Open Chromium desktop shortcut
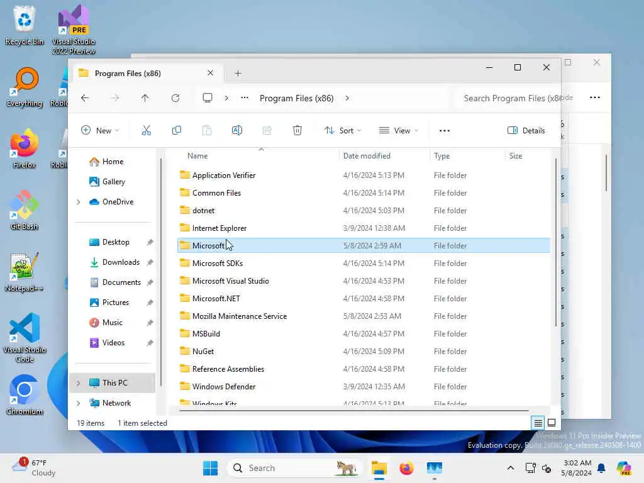The width and height of the screenshot is (644, 483). 25,395
